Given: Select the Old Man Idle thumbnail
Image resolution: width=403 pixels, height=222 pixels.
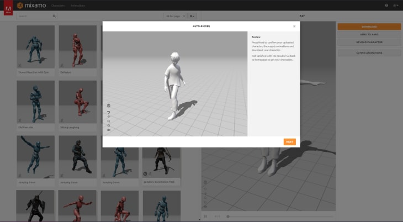Looking at the screenshot, I should 36,102.
